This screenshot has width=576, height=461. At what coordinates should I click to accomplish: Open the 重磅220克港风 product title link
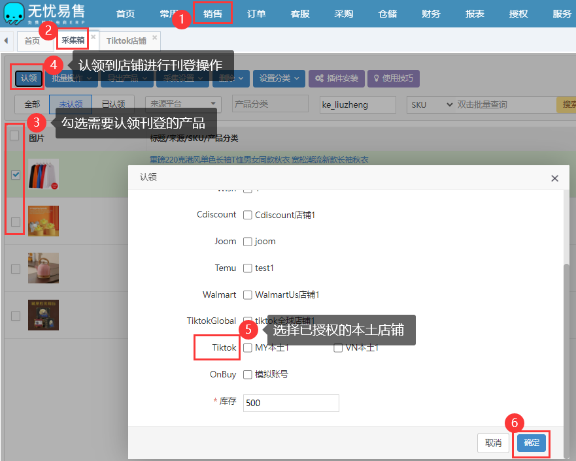259,160
